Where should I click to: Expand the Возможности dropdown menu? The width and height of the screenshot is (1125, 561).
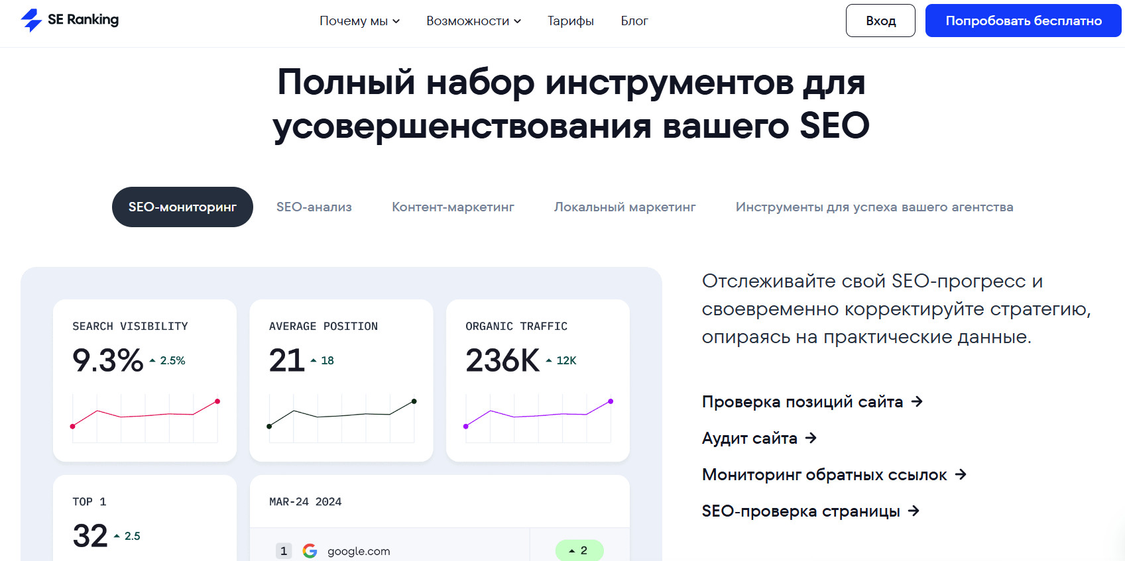[x=474, y=21]
